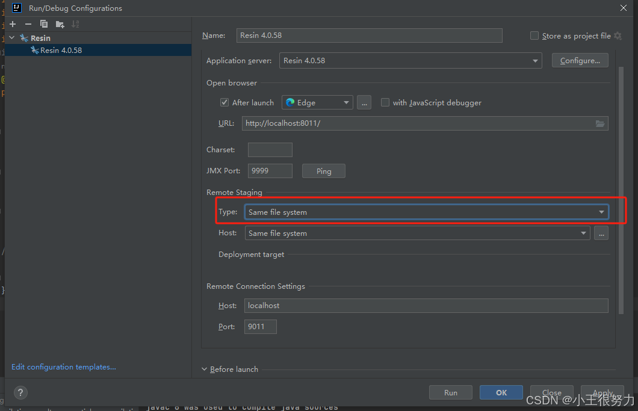The width and height of the screenshot is (638, 411).
Task: Open help with the question mark button
Action: click(20, 393)
